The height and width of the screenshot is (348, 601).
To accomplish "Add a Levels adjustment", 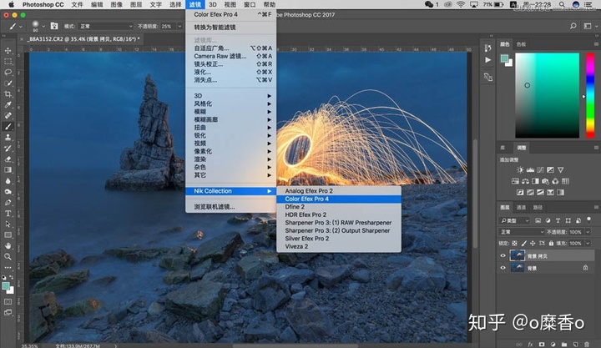I will pos(531,169).
